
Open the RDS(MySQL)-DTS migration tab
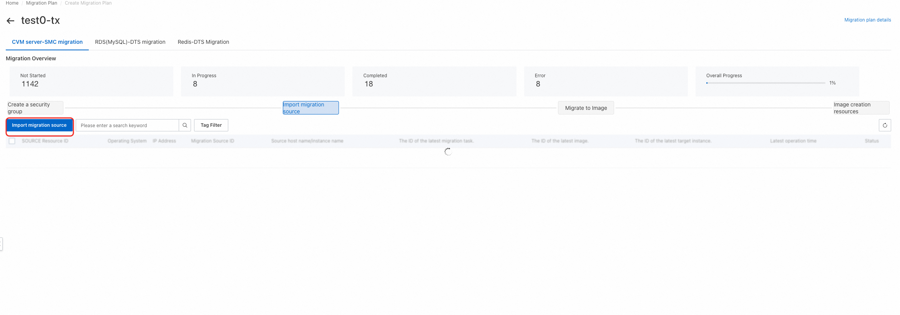tap(130, 42)
